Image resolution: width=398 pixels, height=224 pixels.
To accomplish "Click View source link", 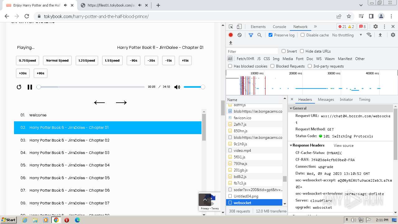I will (344, 146).
